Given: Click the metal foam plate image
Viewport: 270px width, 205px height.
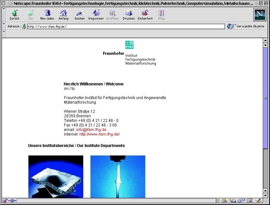Looking at the screenshot, I should 56,177.
